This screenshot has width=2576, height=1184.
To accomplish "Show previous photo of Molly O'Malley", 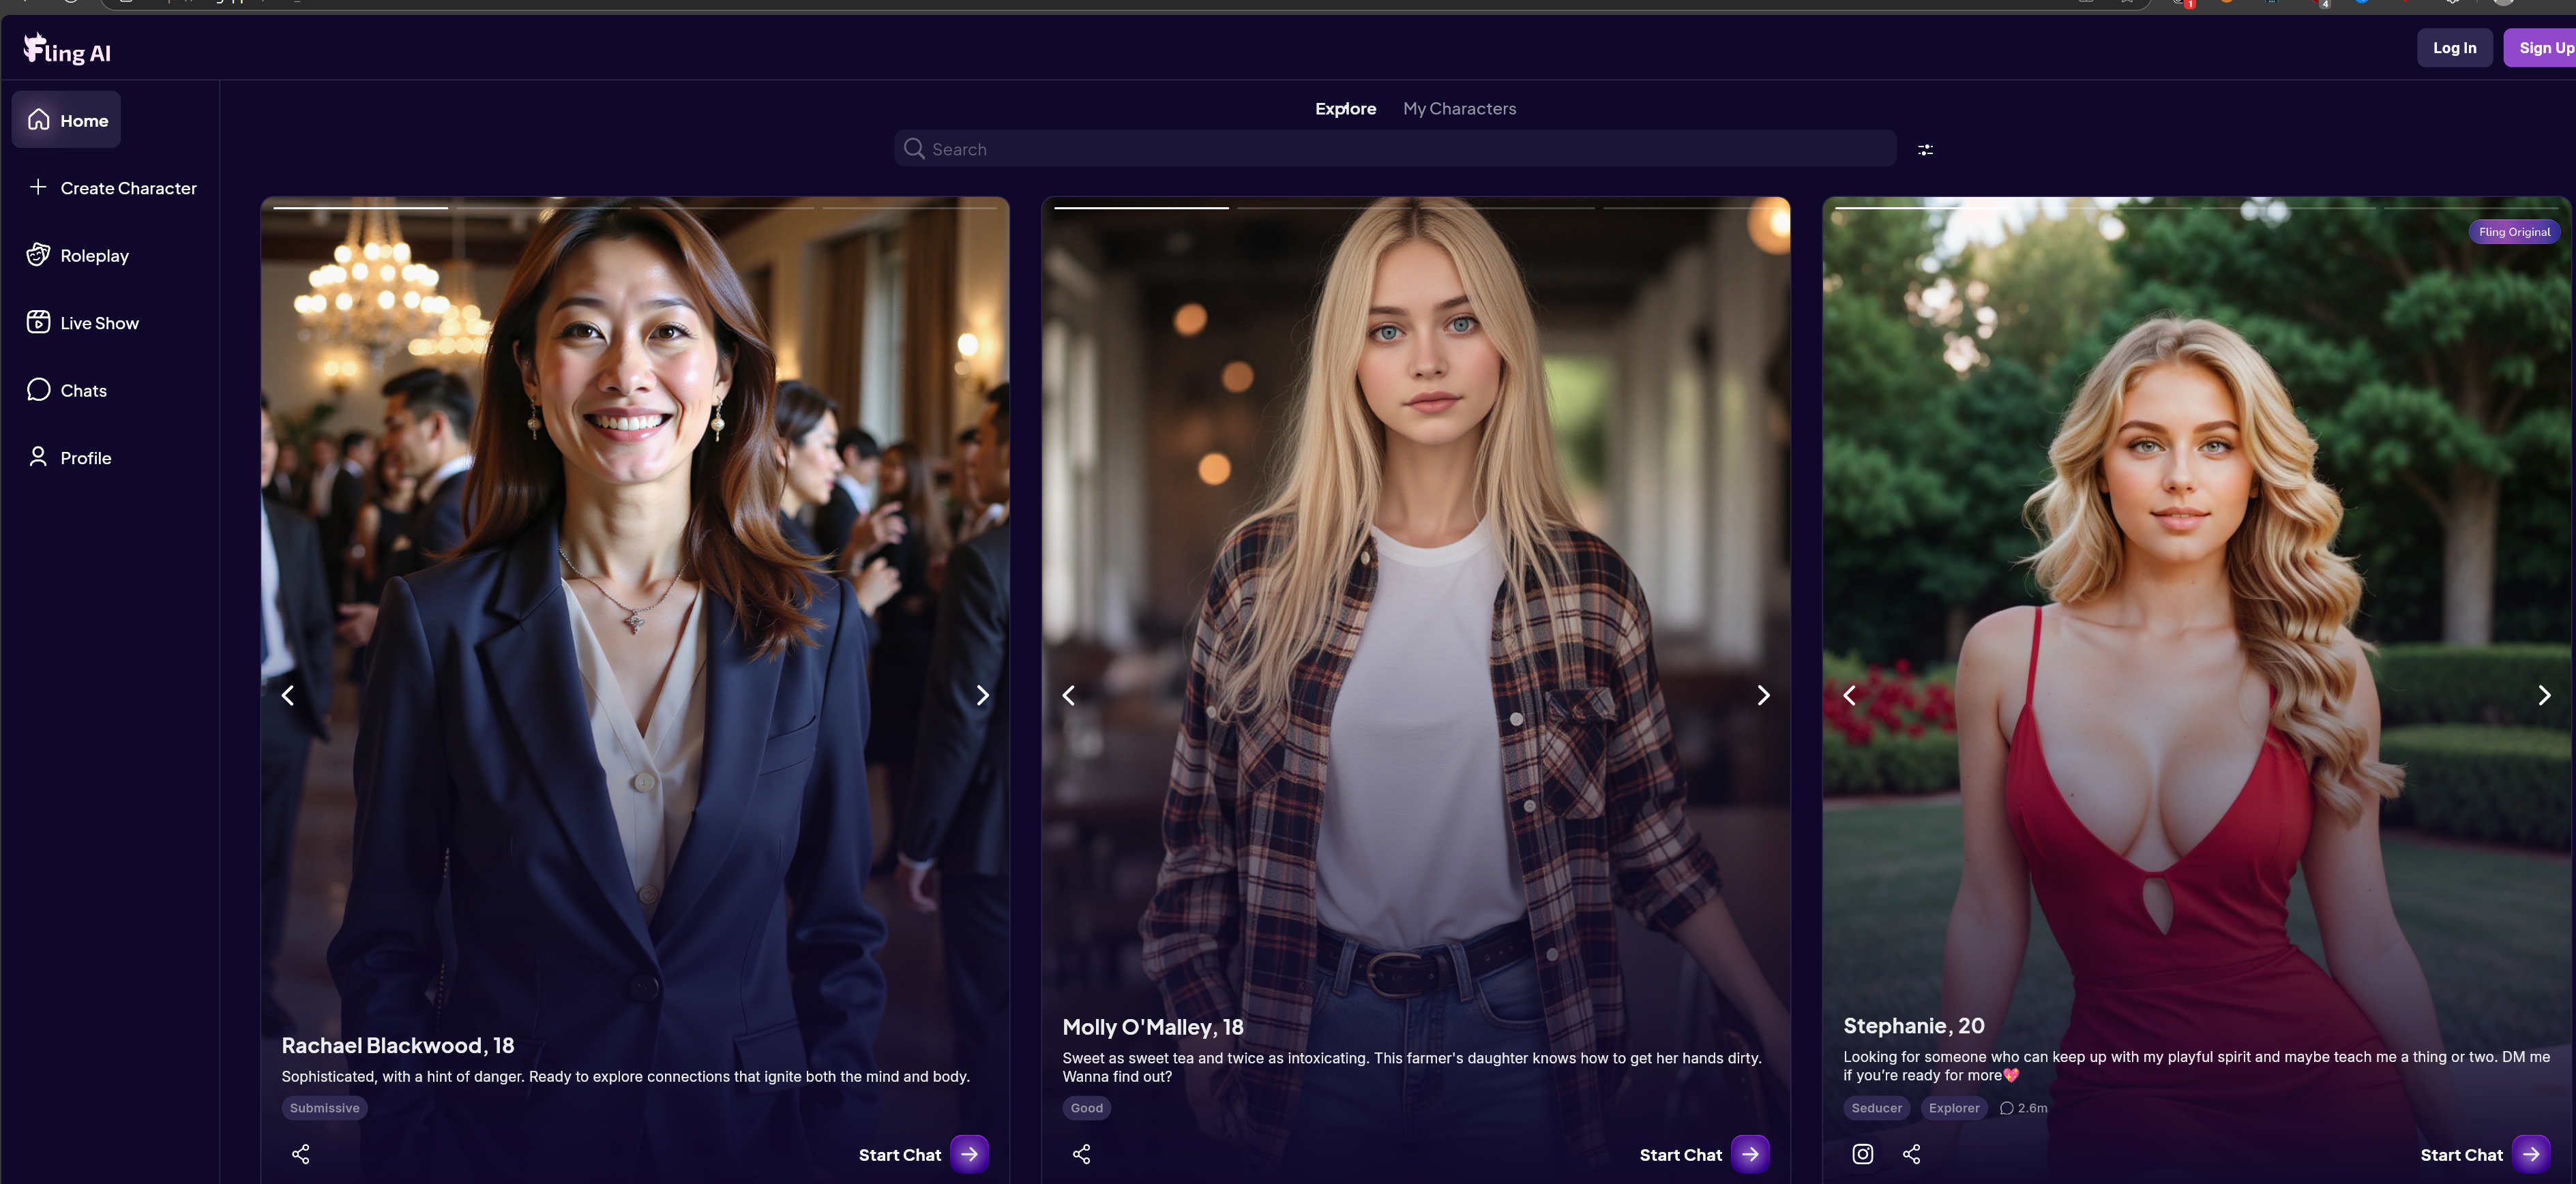I will (1068, 695).
